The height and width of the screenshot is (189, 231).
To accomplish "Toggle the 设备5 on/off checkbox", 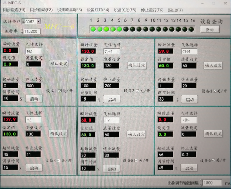I will 136,160.
